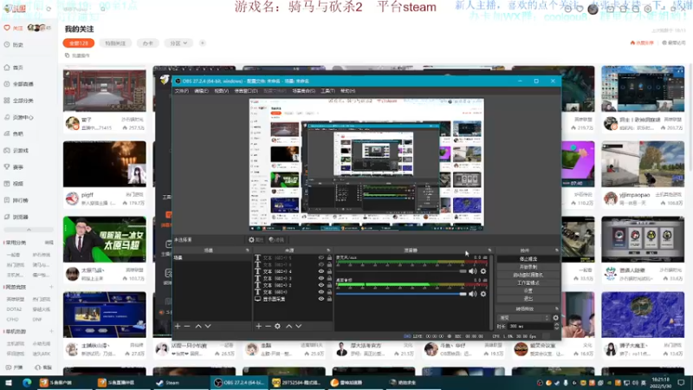Open Settings button in OBS controls
Image resolution: width=693 pixels, height=390 pixels.
tap(528, 291)
